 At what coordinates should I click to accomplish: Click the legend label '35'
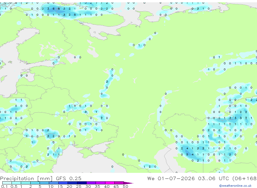point(97,186)
